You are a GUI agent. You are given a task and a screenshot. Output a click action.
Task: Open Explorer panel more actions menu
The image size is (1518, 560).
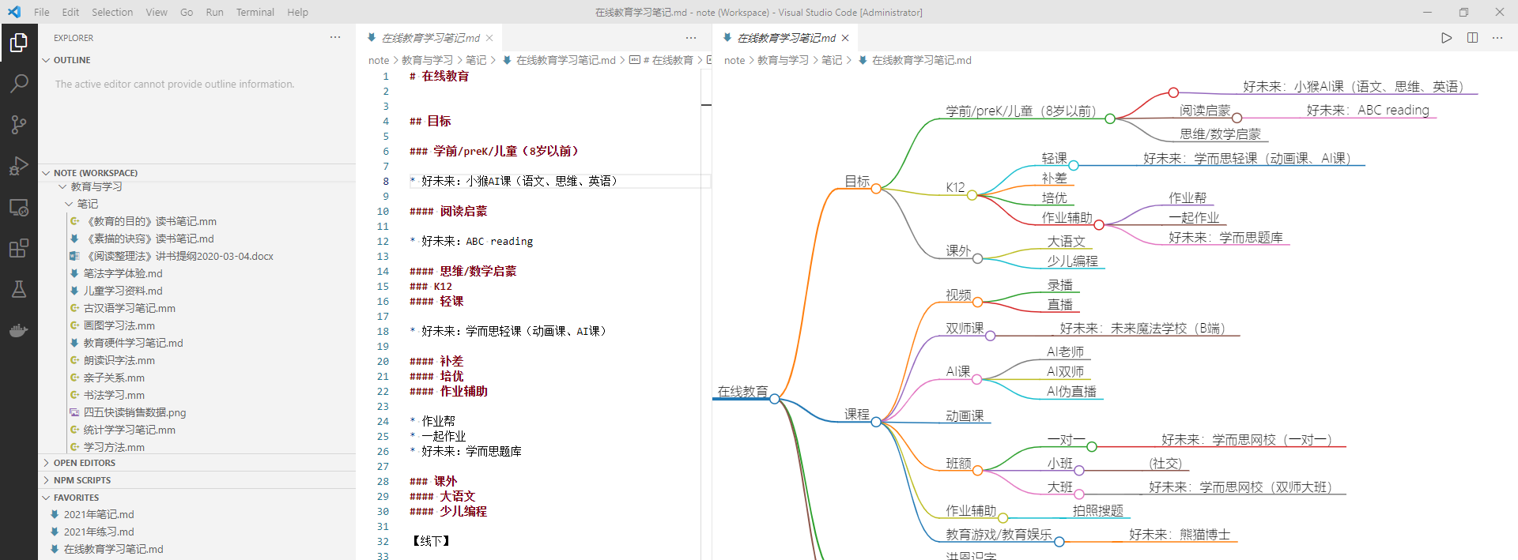click(x=335, y=37)
